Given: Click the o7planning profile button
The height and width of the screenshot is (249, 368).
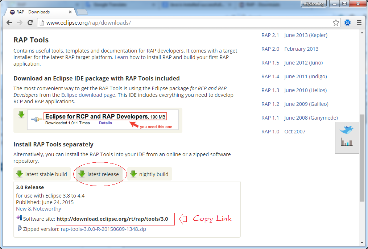Looking at the screenshot, I should [x=314, y=4].
